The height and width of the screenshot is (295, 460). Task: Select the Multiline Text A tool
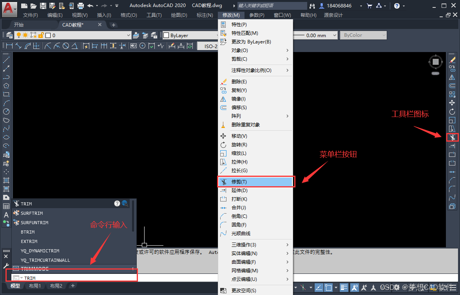pos(6,215)
